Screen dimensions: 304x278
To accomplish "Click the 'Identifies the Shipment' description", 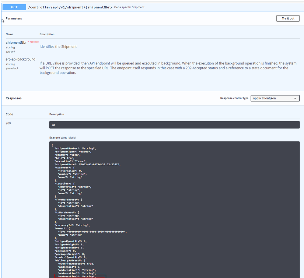I will click(58, 47).
